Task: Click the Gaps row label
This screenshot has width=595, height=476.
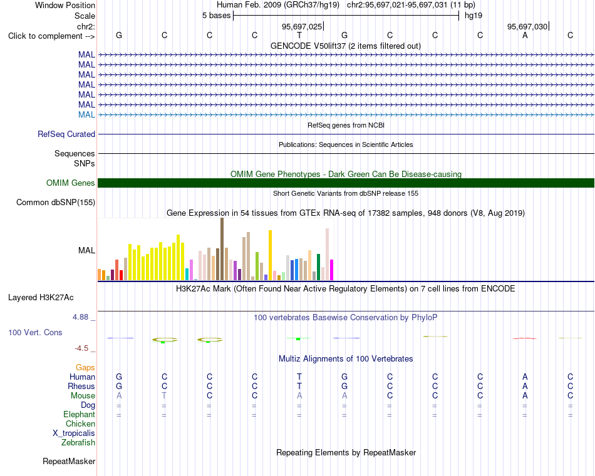Action: point(85,368)
